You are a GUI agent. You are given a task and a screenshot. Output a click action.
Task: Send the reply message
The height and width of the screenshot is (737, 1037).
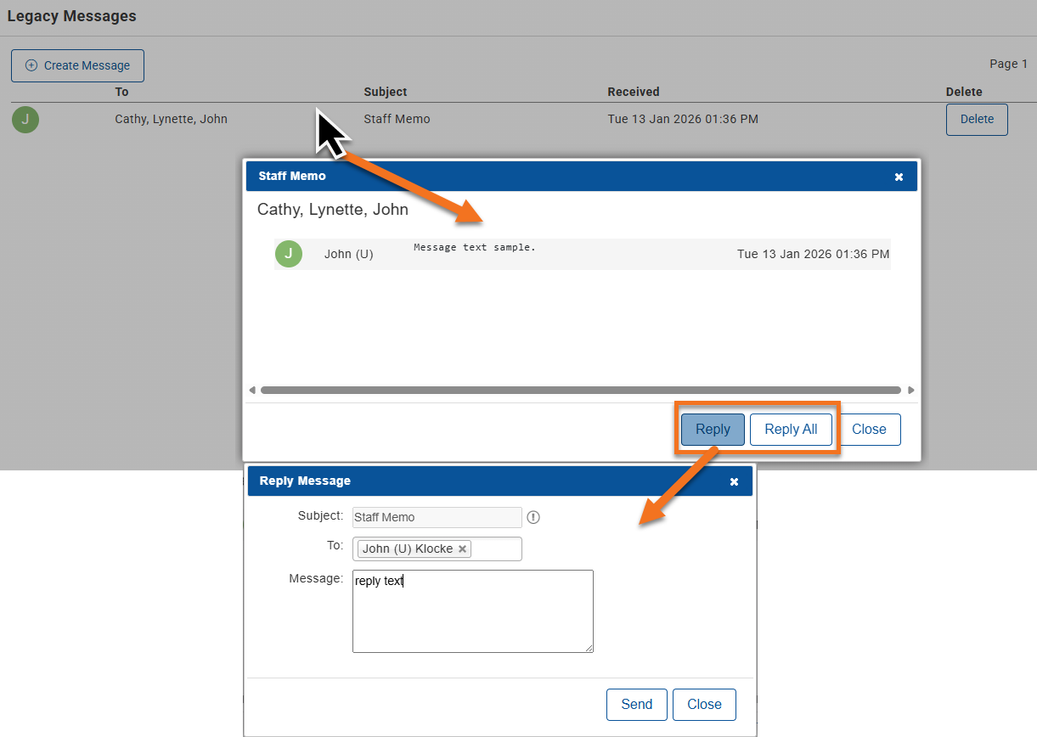tap(637, 705)
